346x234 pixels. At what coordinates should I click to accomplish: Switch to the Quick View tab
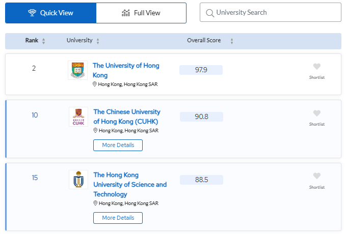point(51,13)
